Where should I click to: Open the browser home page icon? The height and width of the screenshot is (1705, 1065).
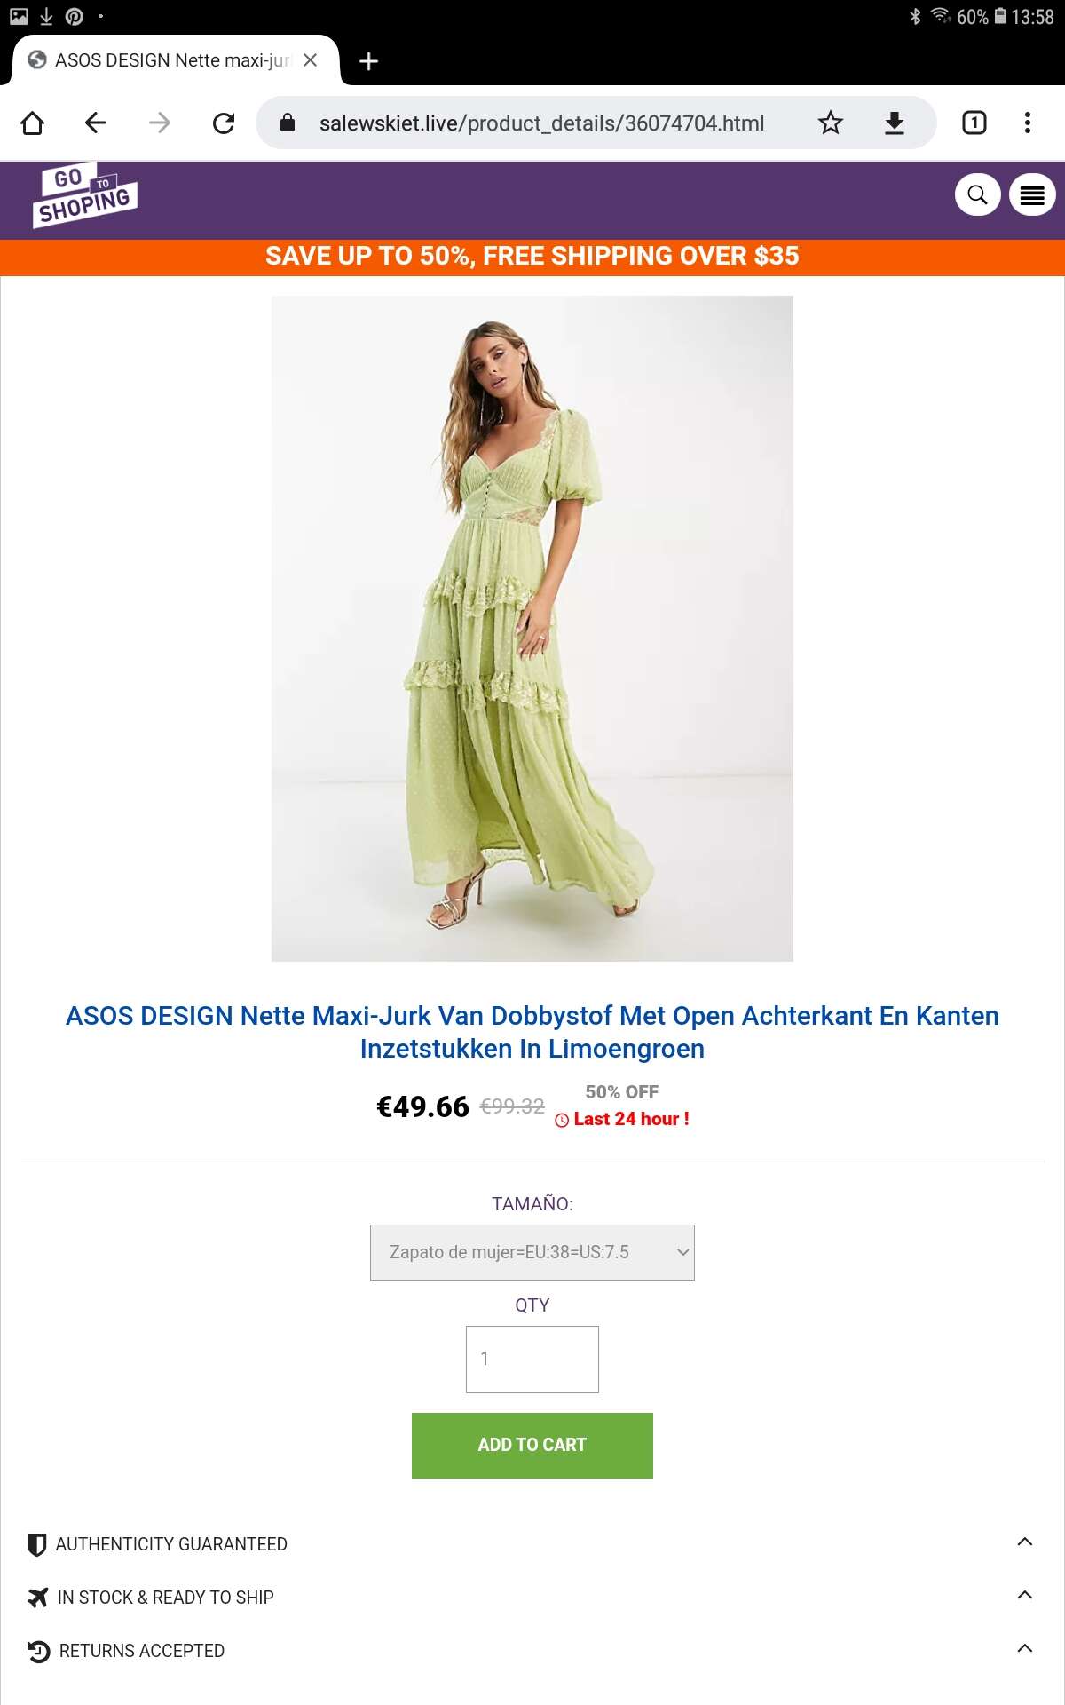pos(33,123)
